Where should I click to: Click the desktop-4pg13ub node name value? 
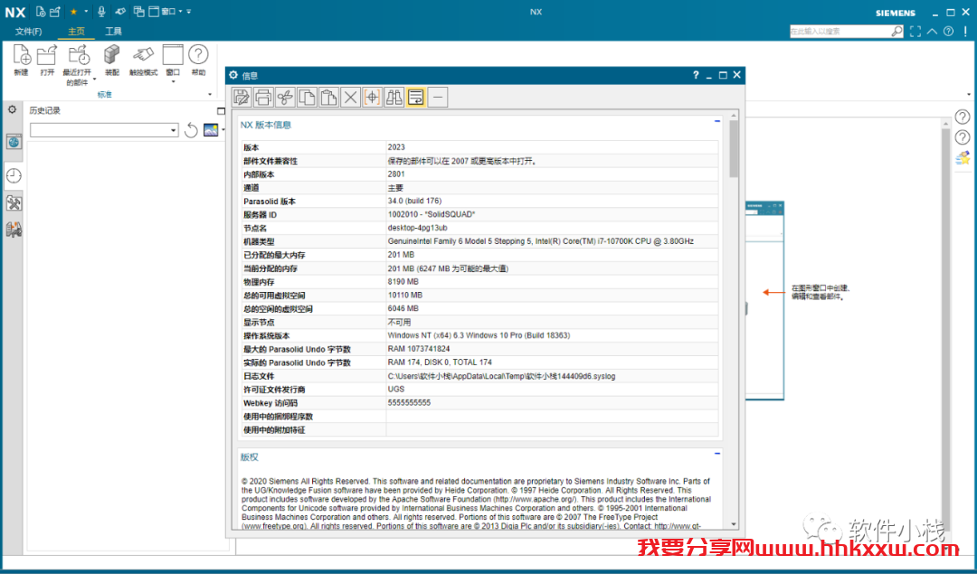pos(417,228)
